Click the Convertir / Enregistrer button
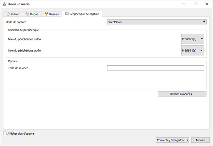This screenshot has width=213, height=146. [x=170, y=140]
